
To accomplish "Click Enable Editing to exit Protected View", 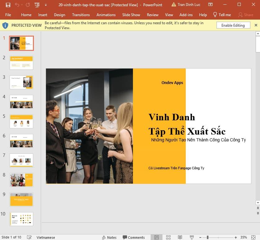I will pos(233,25).
